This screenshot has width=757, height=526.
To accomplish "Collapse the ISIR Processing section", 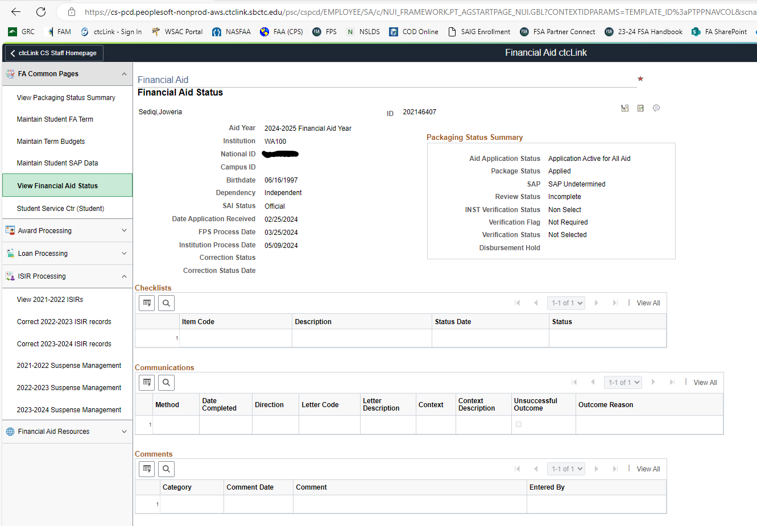I will coord(67,276).
